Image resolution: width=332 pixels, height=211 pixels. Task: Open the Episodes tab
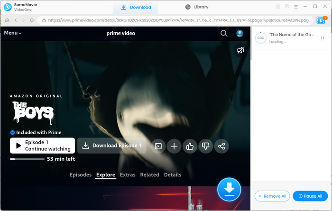coord(81,174)
